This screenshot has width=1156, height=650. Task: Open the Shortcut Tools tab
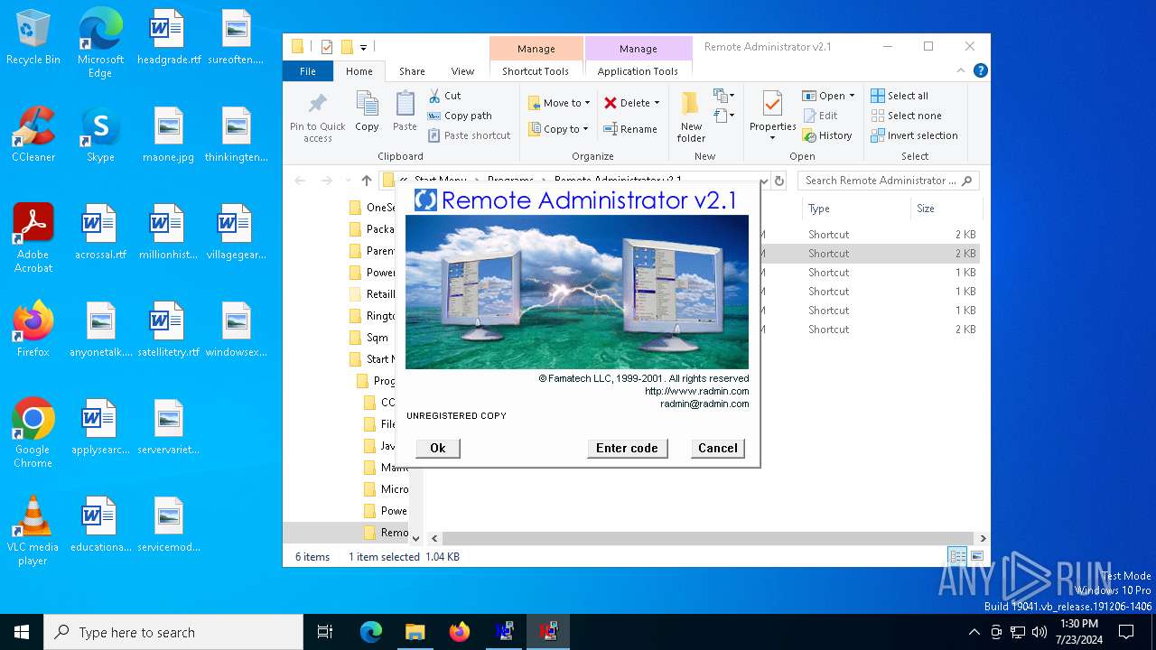[x=536, y=71]
